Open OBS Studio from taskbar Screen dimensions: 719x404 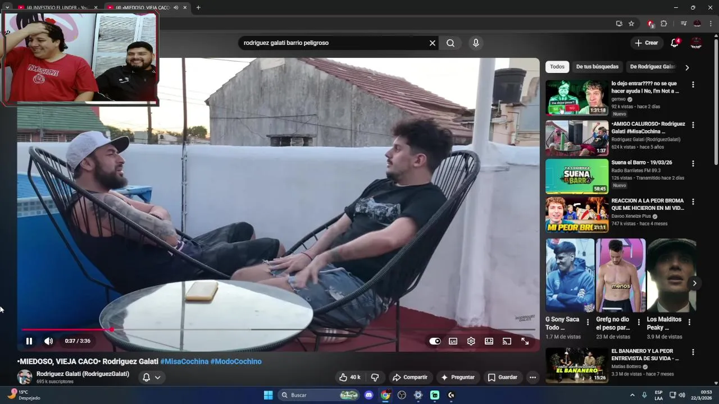[x=402, y=395]
